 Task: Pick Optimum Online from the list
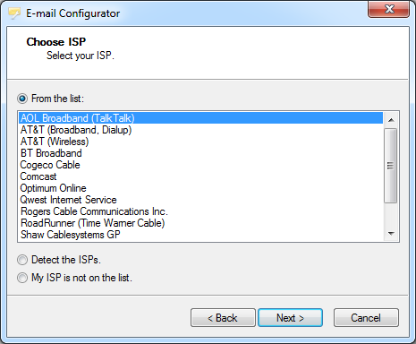[200, 188]
